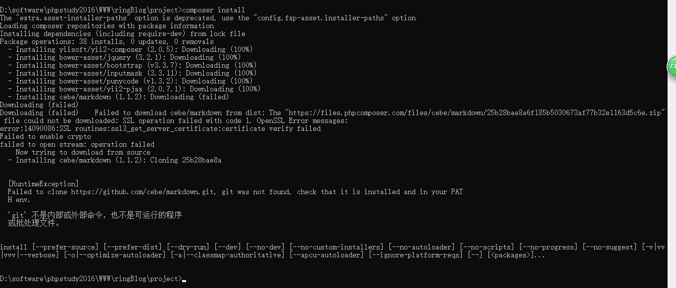Click the [--no-autoloader] option text
The image size is (676, 288).
click(x=422, y=247)
